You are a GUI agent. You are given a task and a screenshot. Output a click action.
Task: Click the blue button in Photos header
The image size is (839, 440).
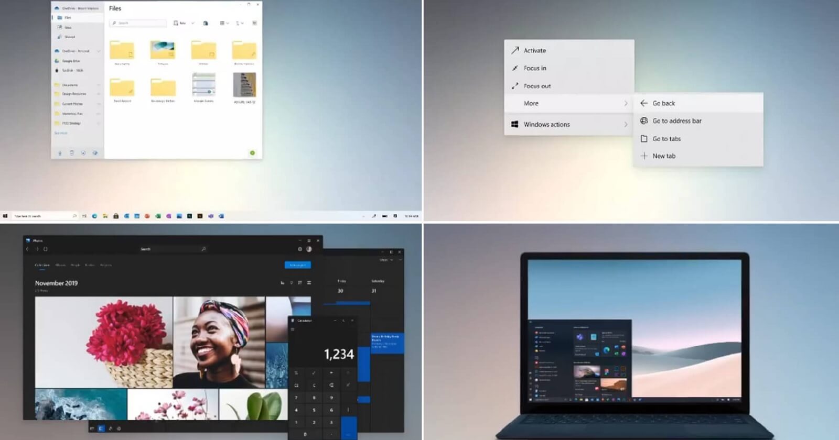click(297, 265)
